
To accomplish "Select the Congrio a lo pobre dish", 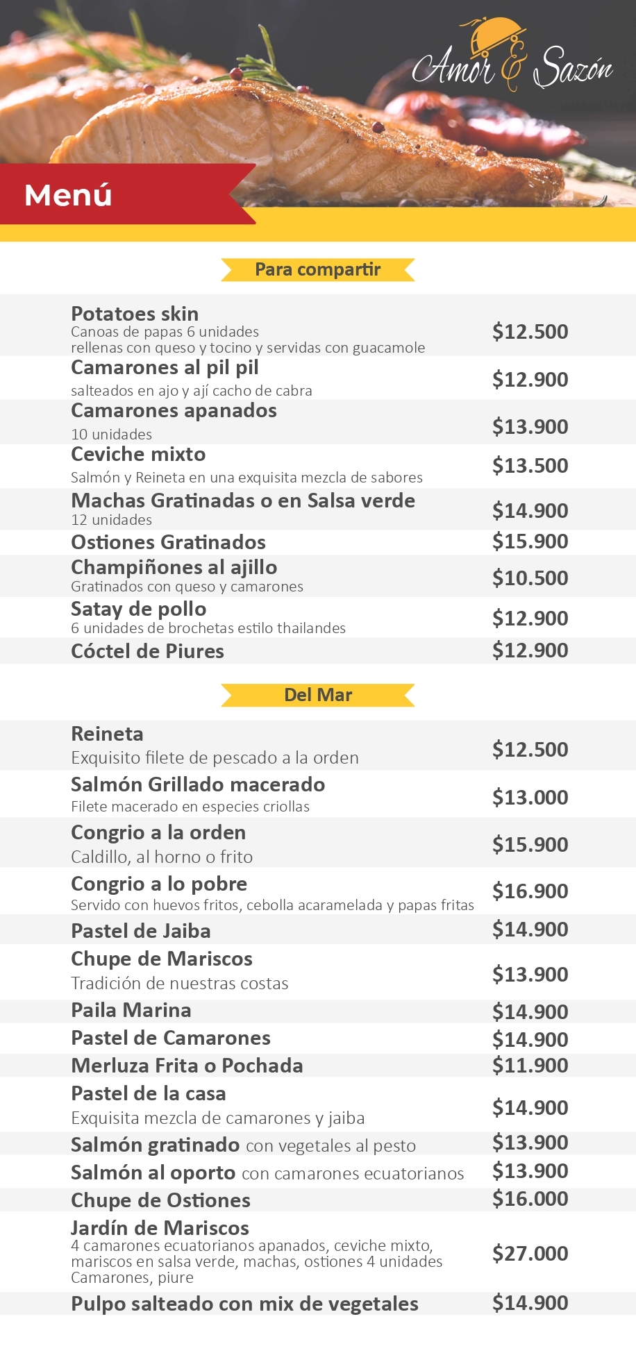I will tap(159, 884).
